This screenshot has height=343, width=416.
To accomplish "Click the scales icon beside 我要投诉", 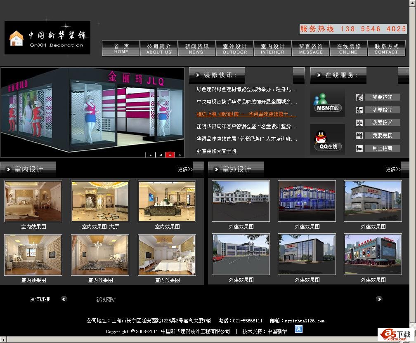I will point(359,123).
